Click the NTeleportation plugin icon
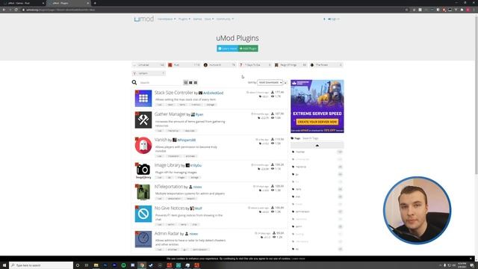The height and width of the screenshot is (269, 478). 143,192
